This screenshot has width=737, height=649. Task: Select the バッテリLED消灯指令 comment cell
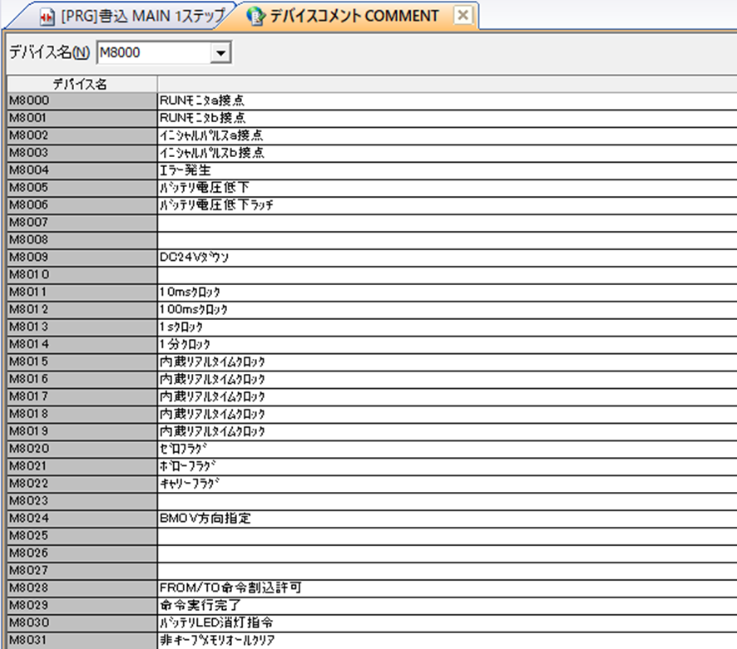click(447, 622)
